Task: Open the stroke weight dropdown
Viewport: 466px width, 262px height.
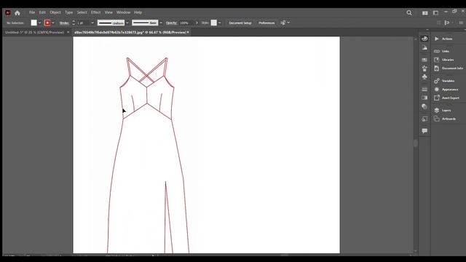Action: (92, 23)
